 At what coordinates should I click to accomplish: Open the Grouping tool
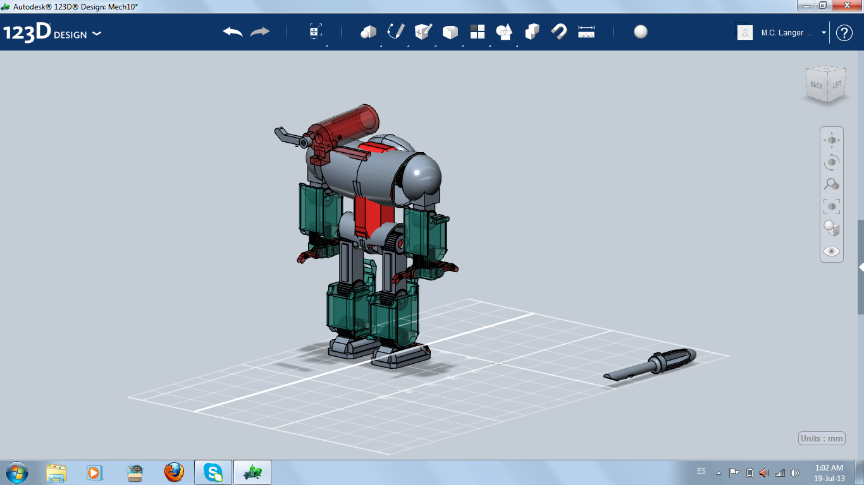tap(504, 32)
